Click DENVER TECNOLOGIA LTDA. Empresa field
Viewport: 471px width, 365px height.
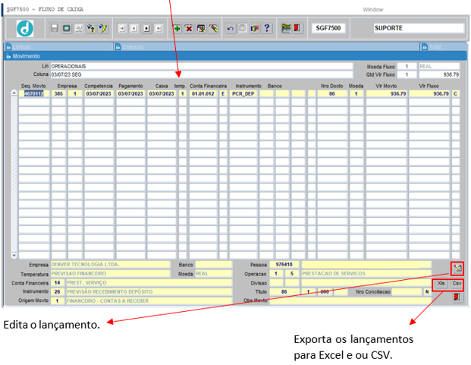[110, 265]
